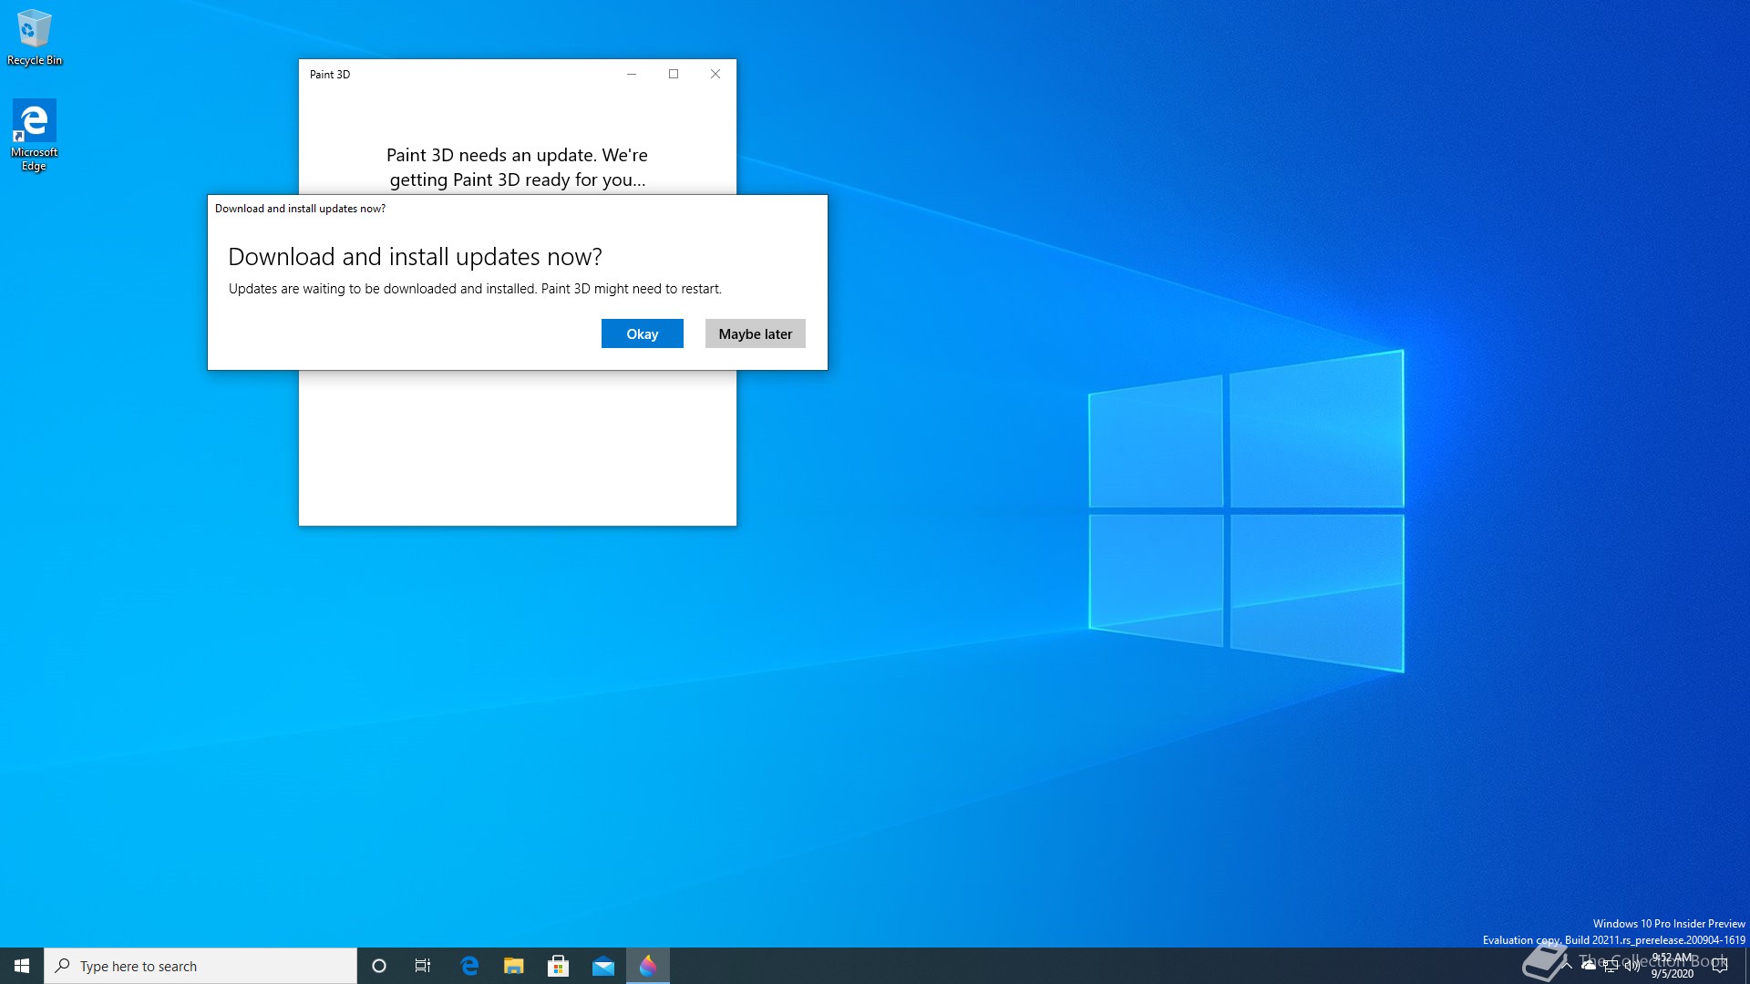Select the Microsoft Edge desktop shortcut
The width and height of the screenshot is (1750, 984).
click(35, 135)
